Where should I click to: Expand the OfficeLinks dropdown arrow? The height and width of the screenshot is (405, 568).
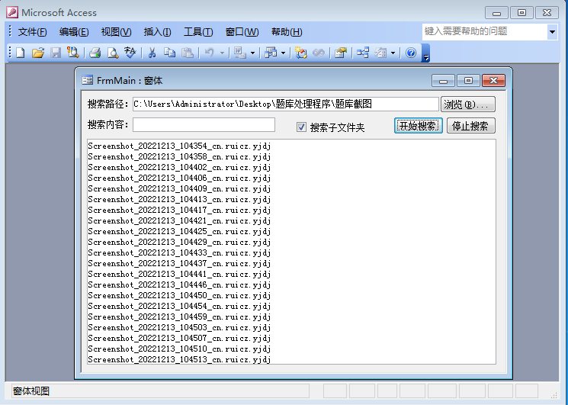[x=252, y=53]
